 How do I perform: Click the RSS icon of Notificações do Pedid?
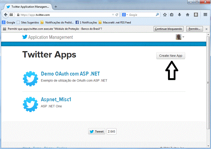click(x=42, y=23)
